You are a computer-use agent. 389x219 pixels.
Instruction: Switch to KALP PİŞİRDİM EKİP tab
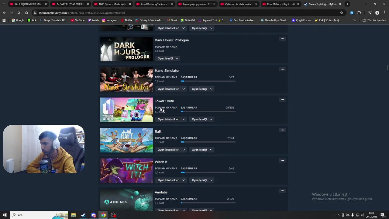tap(27, 4)
